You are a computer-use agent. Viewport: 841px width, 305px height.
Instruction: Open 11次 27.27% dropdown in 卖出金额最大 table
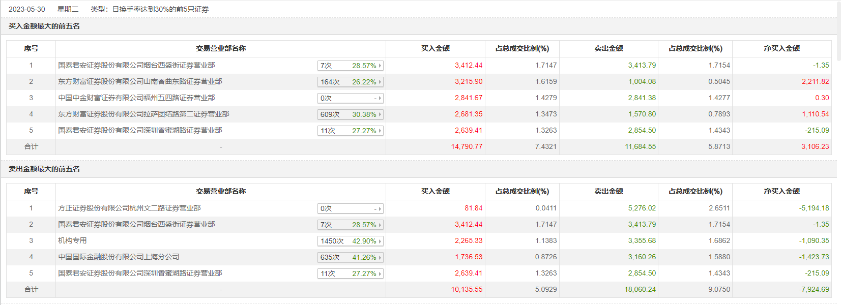[350, 273]
